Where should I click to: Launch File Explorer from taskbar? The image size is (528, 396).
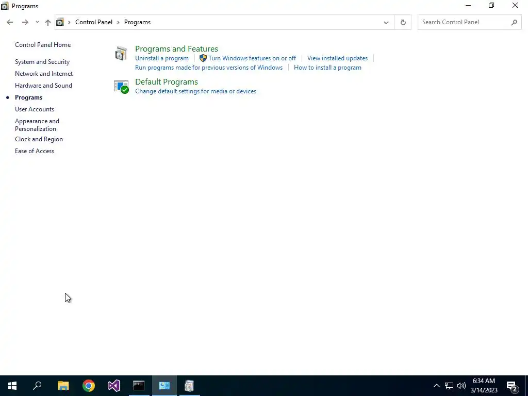[x=63, y=386]
